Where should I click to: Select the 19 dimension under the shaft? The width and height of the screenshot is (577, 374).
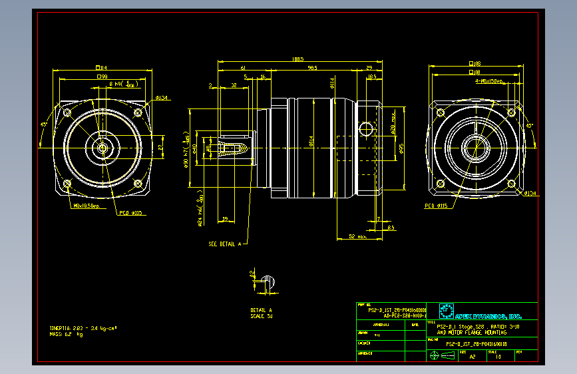click(226, 219)
